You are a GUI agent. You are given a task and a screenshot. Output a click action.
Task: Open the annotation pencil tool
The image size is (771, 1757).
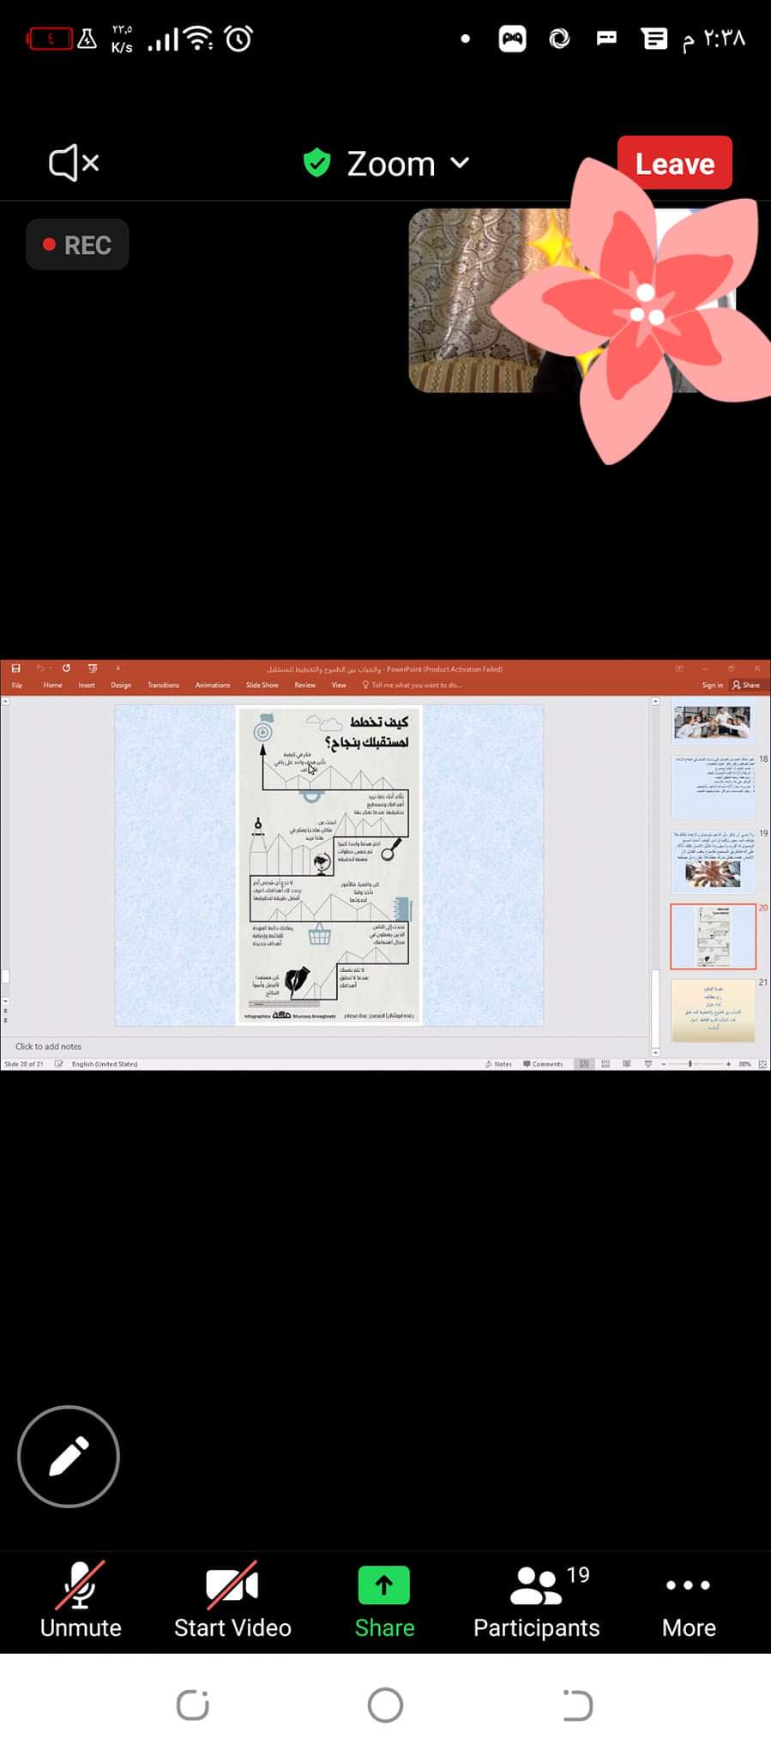click(x=69, y=1456)
